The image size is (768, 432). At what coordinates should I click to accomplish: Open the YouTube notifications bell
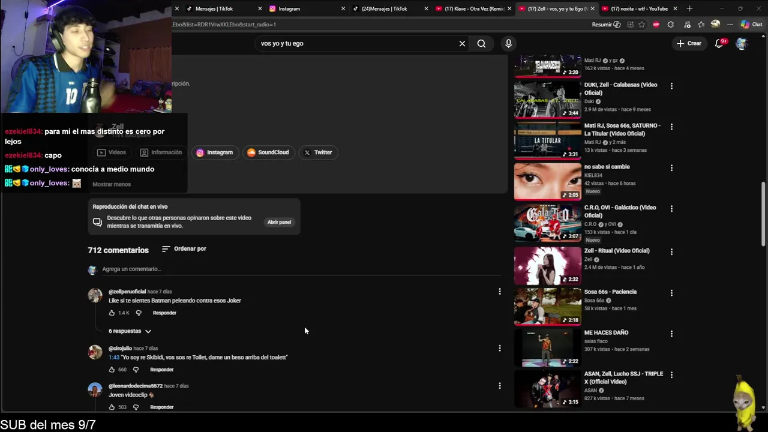click(x=719, y=43)
